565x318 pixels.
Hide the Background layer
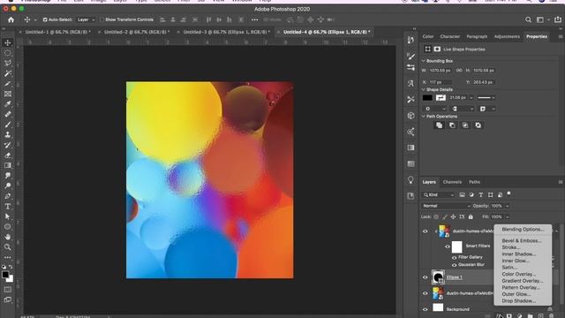tap(425, 309)
